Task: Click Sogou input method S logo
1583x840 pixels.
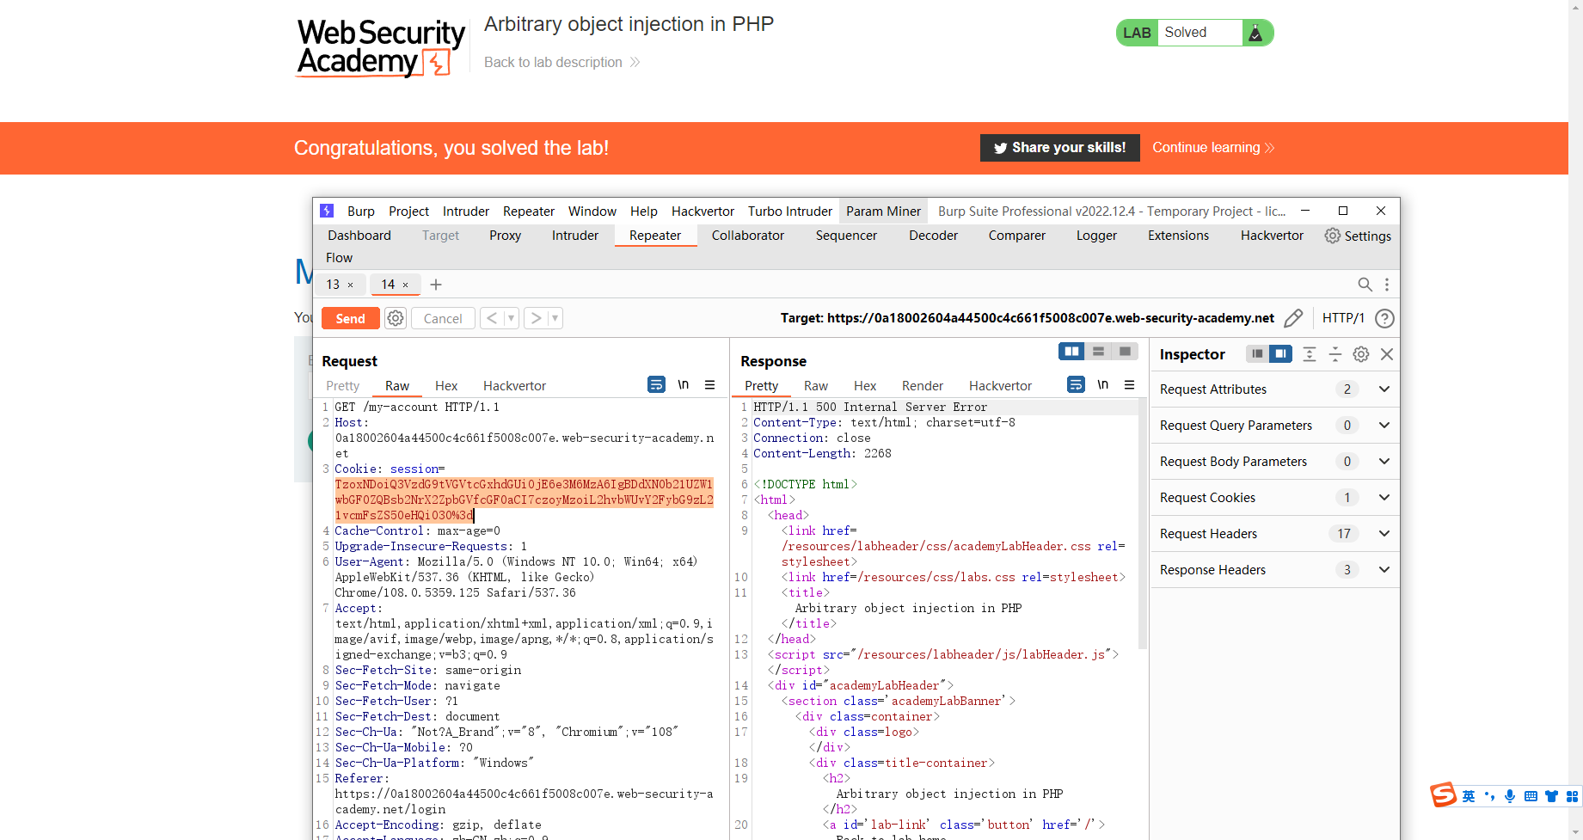Action: (x=1443, y=795)
